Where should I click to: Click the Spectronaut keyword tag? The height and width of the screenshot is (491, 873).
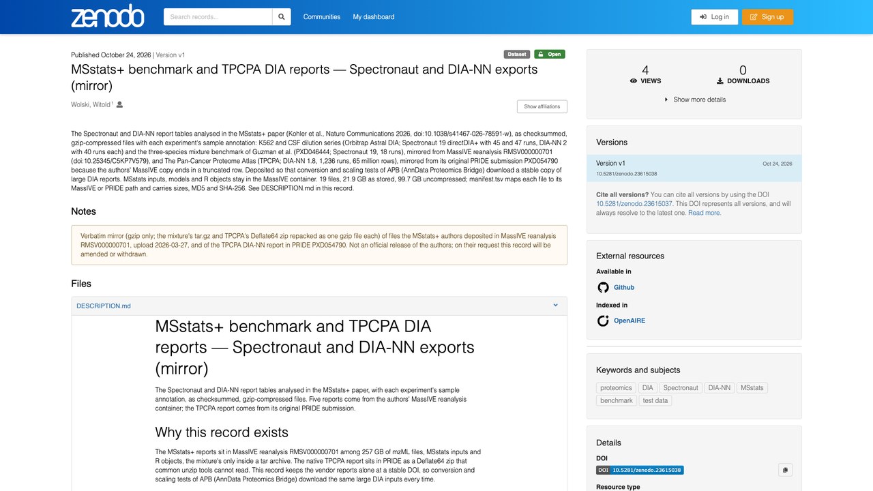681,388
